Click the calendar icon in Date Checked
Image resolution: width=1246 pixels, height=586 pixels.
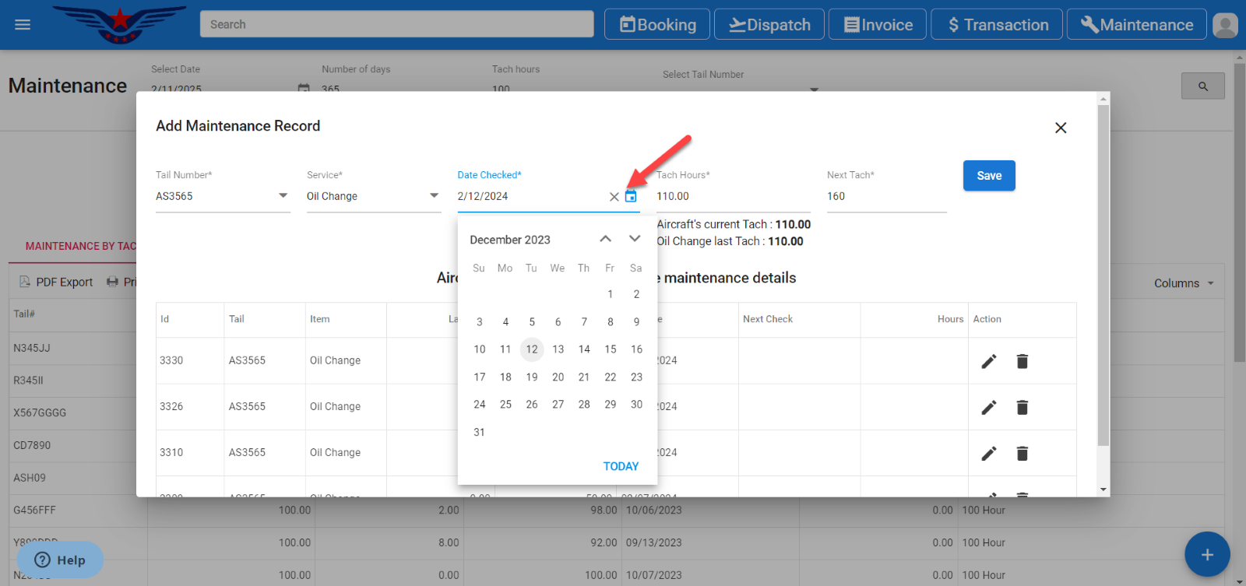point(631,197)
